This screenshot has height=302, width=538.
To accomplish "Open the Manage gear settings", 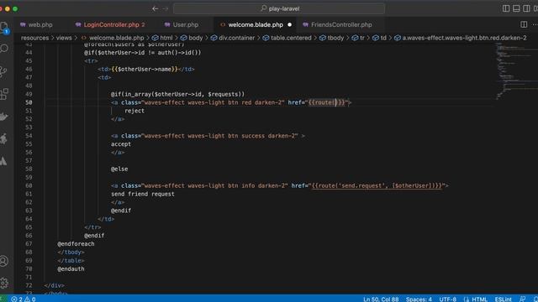I will [x=3, y=283].
